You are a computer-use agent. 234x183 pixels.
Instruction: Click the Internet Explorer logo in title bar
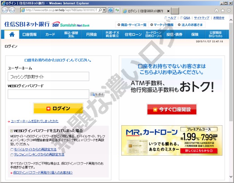[x=3, y=3]
